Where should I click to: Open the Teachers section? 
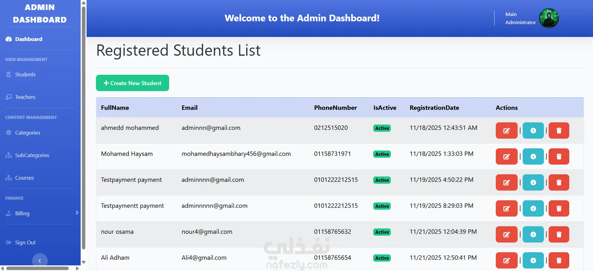tap(25, 97)
